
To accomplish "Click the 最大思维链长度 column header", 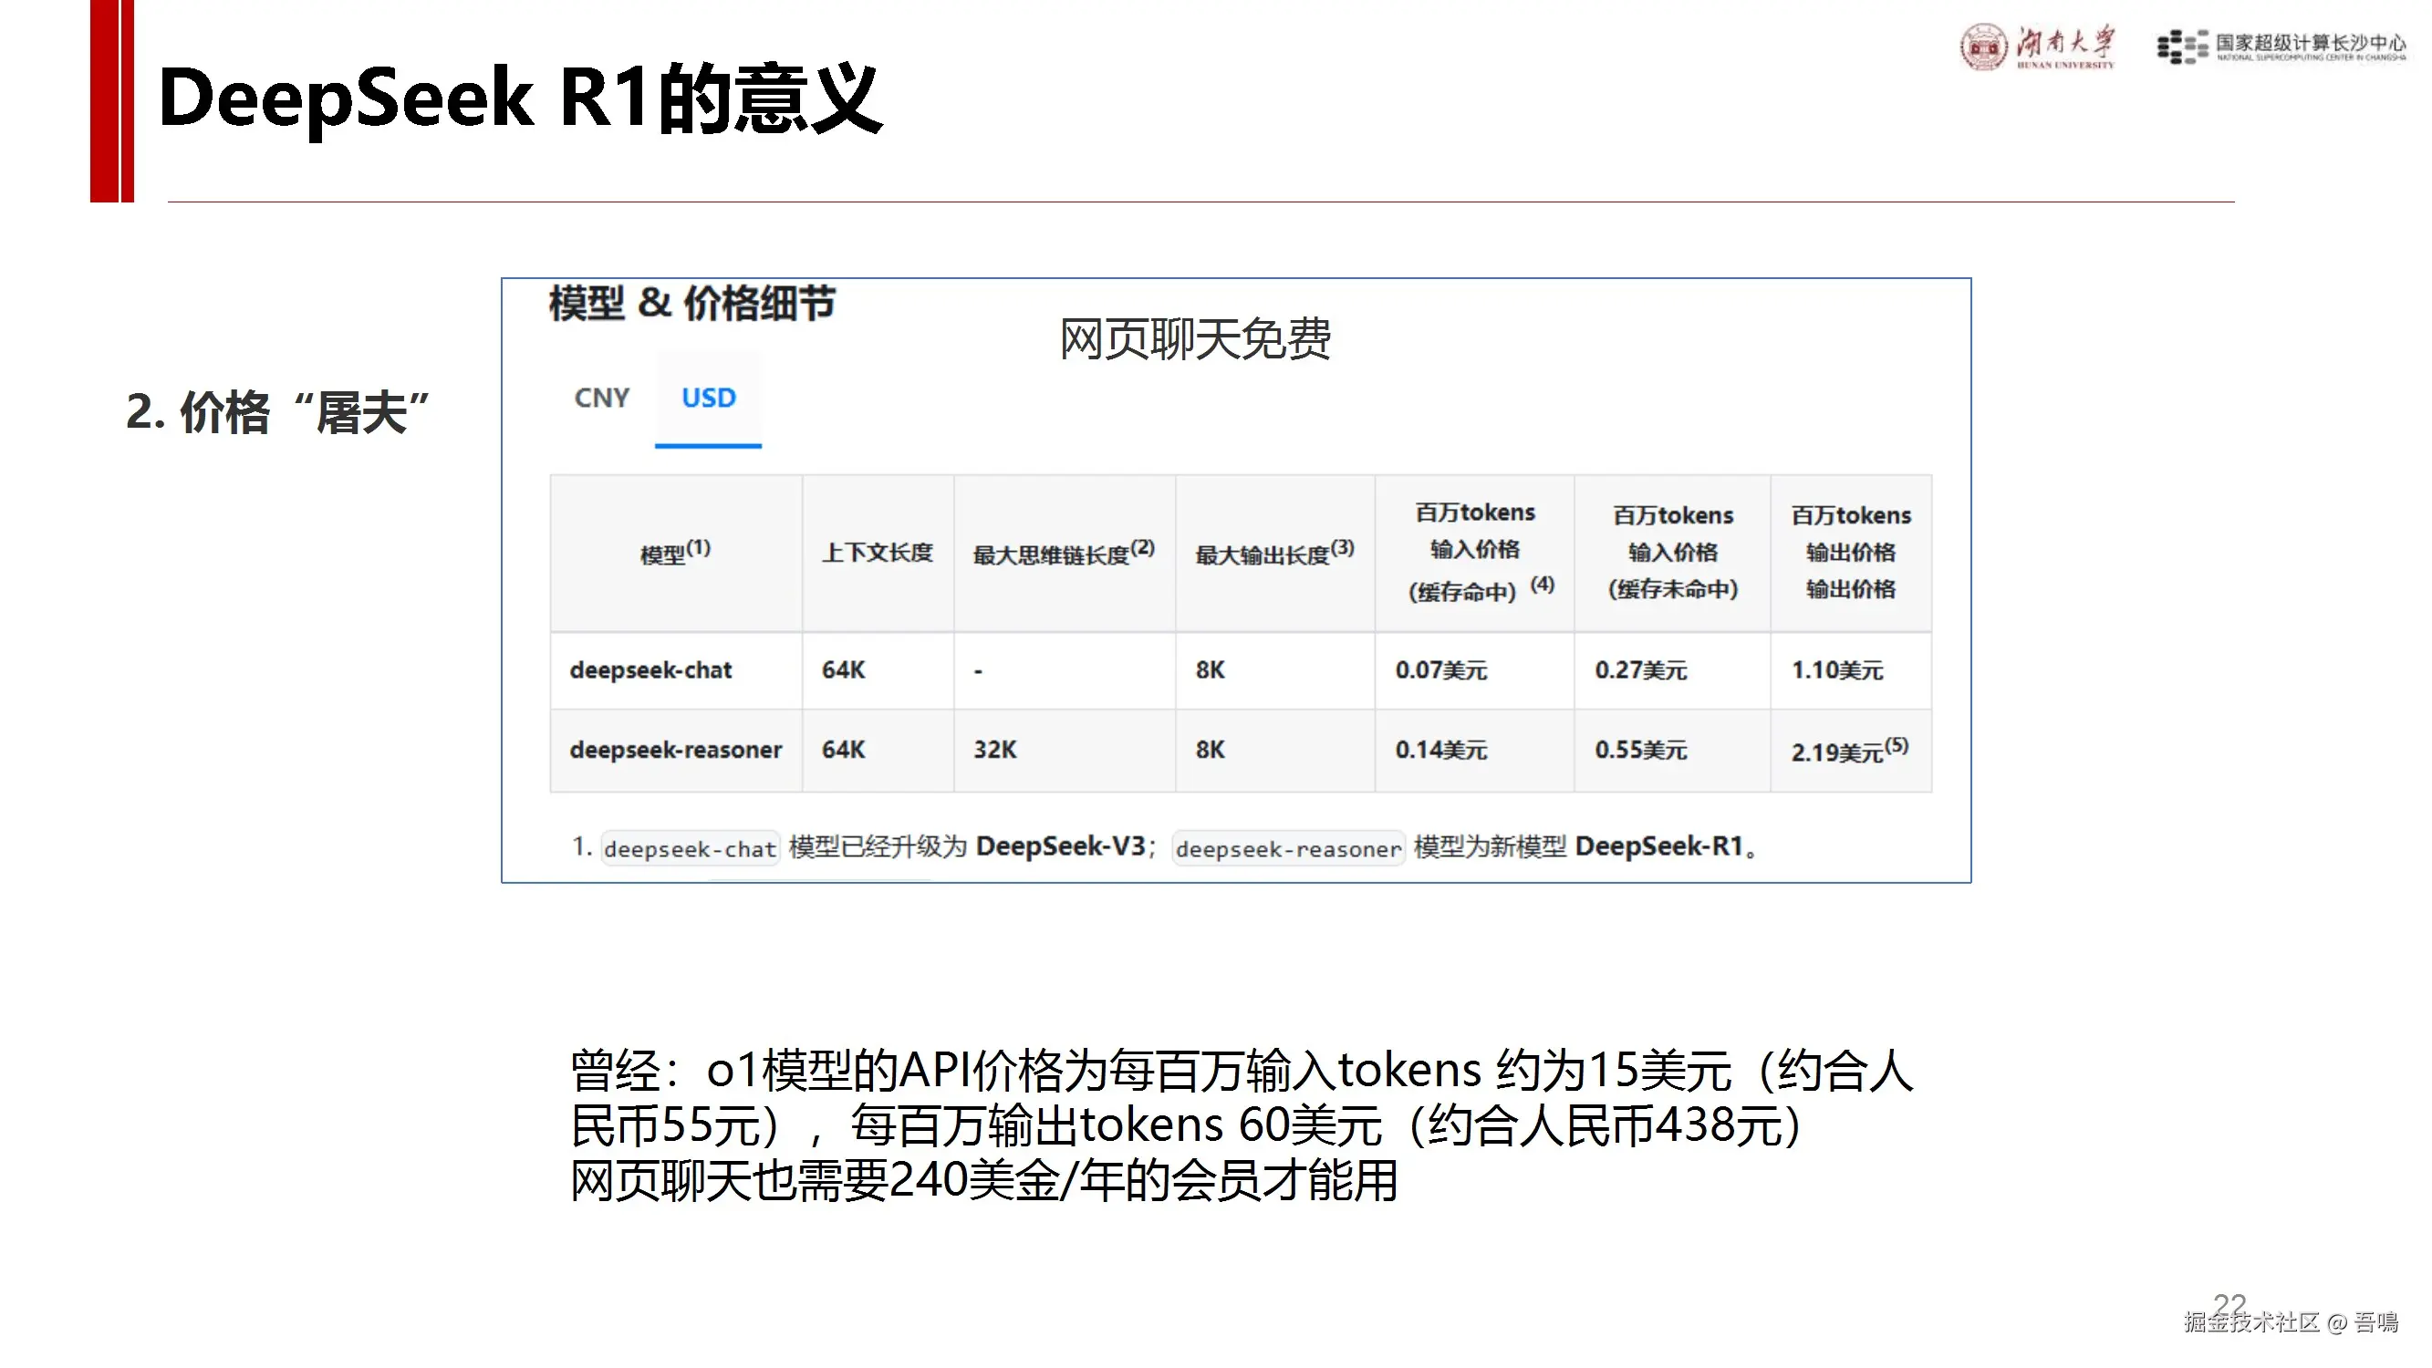I will pyautogui.click(x=1063, y=554).
